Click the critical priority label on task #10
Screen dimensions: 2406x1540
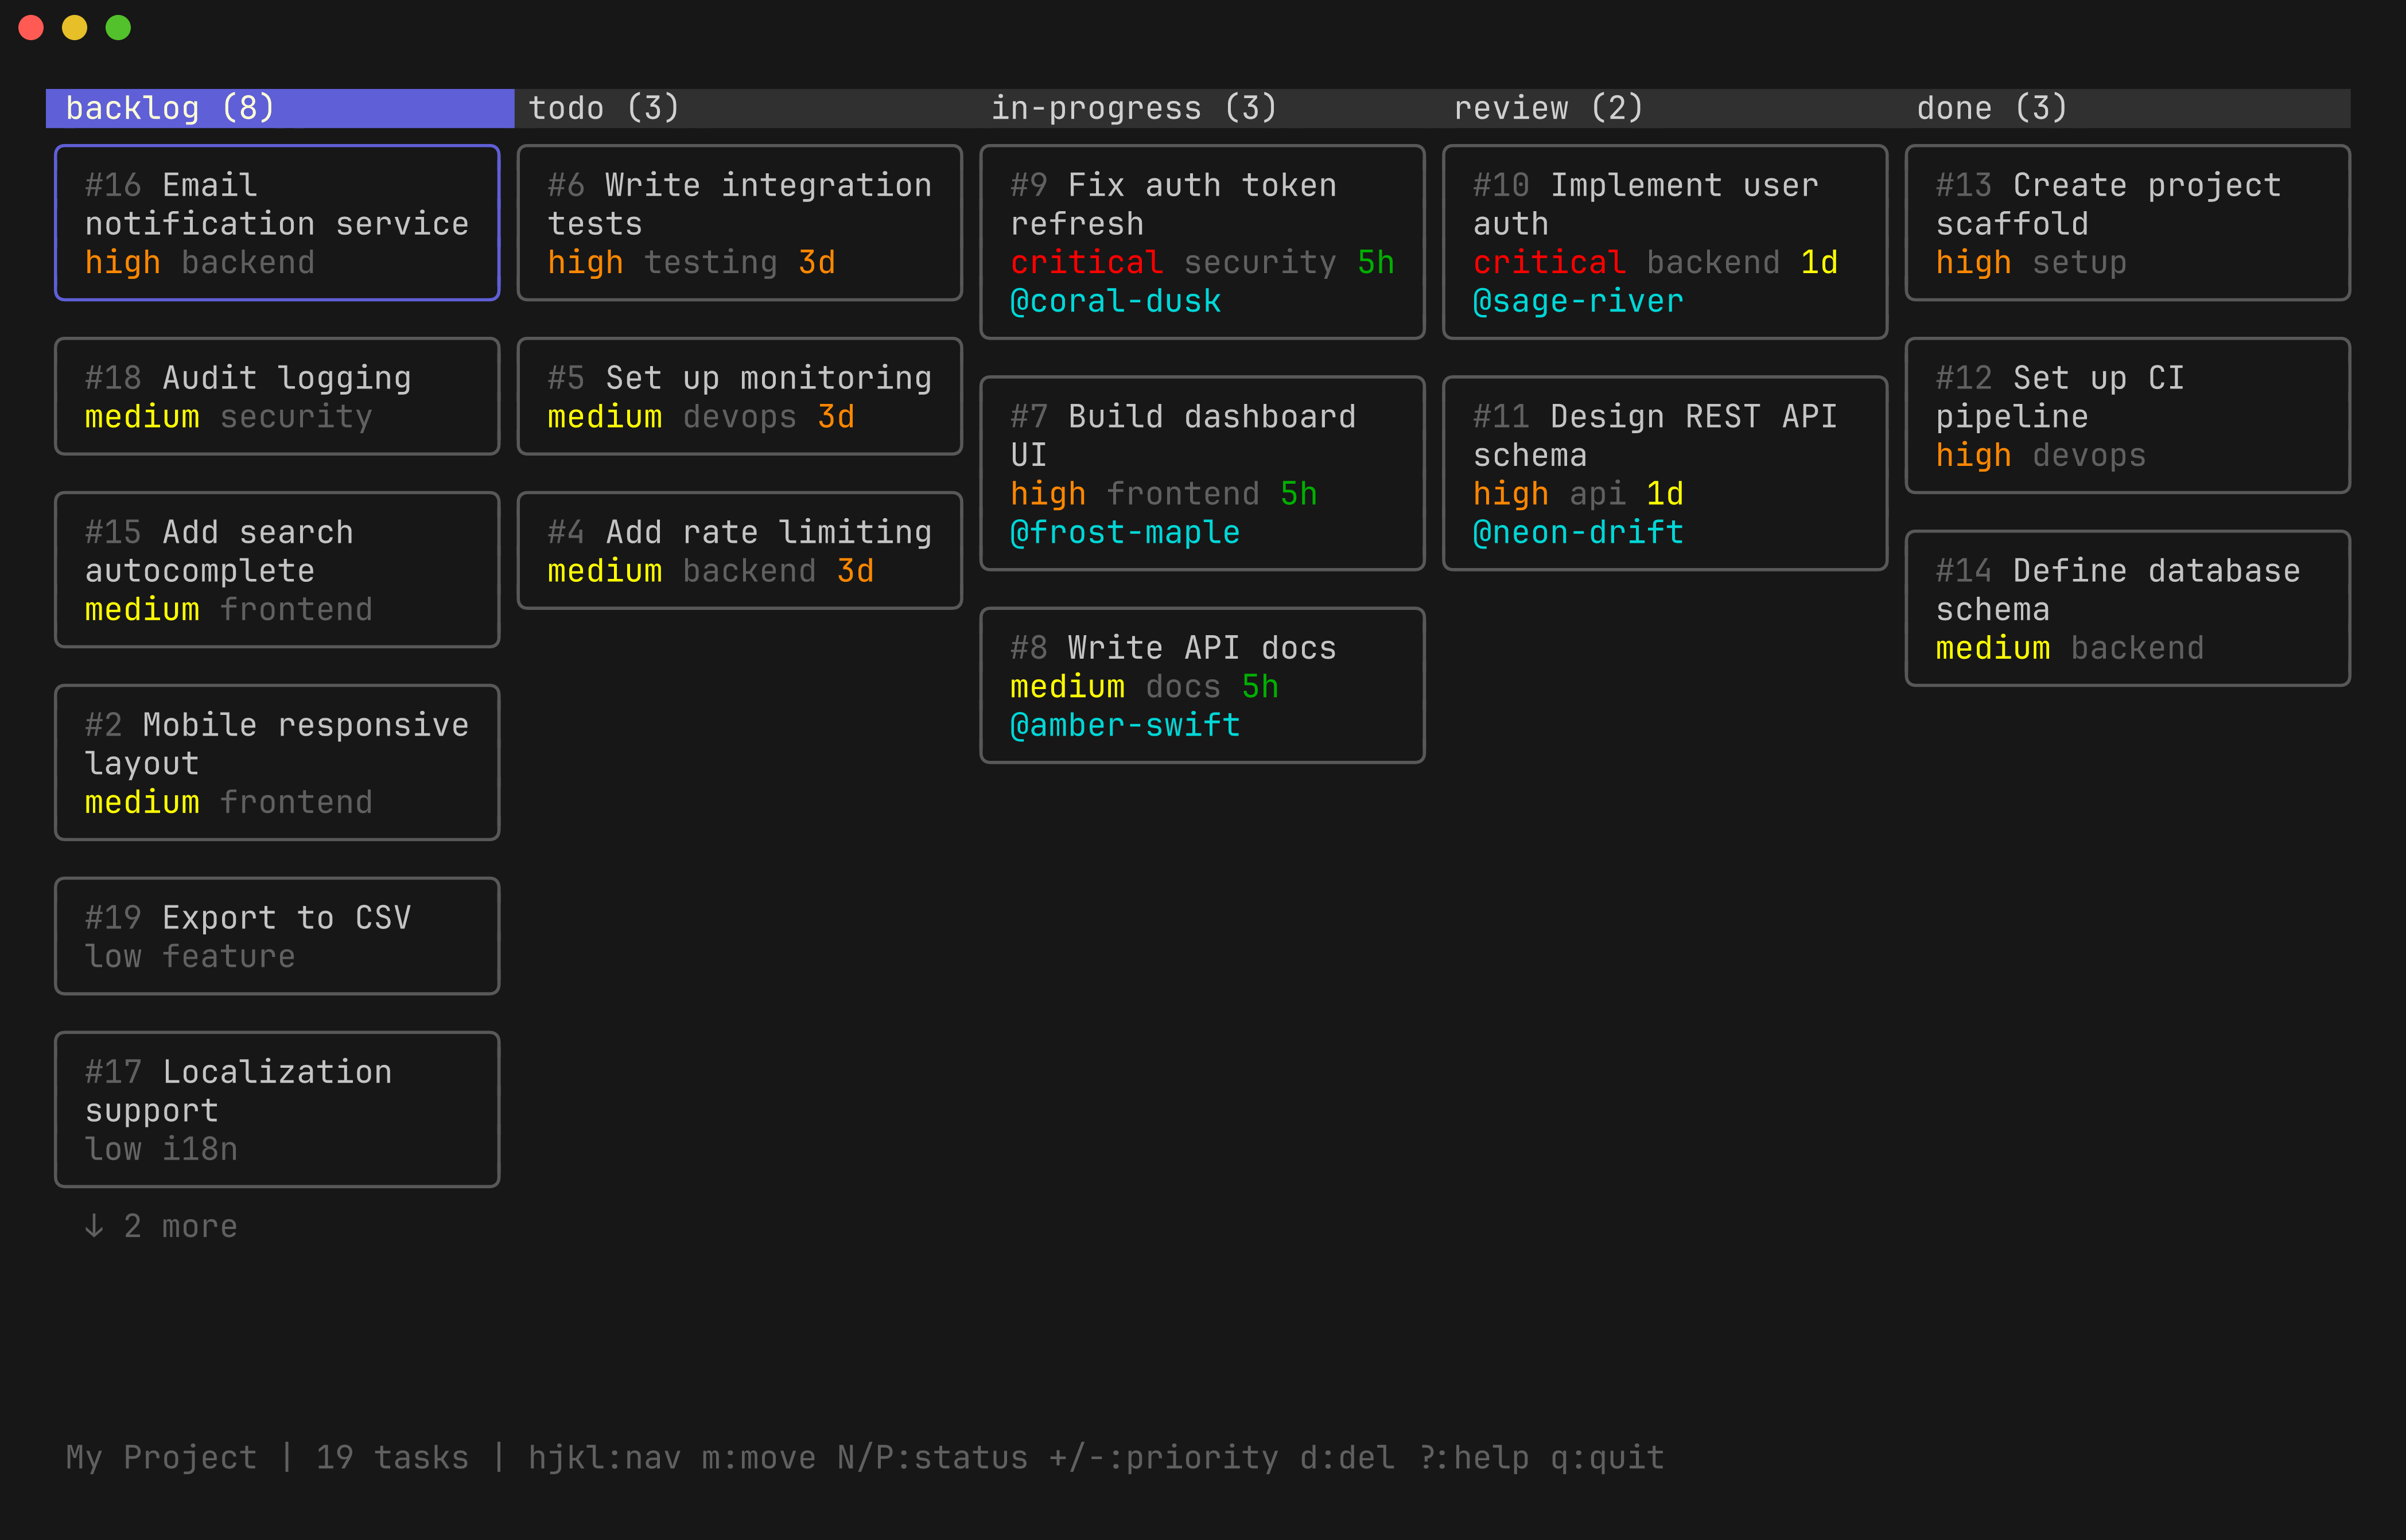point(1548,262)
